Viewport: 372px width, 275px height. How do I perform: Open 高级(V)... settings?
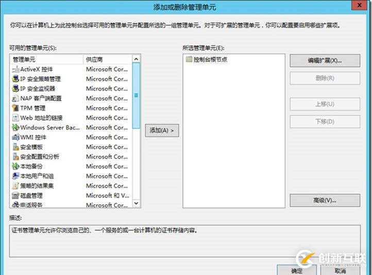(325, 200)
